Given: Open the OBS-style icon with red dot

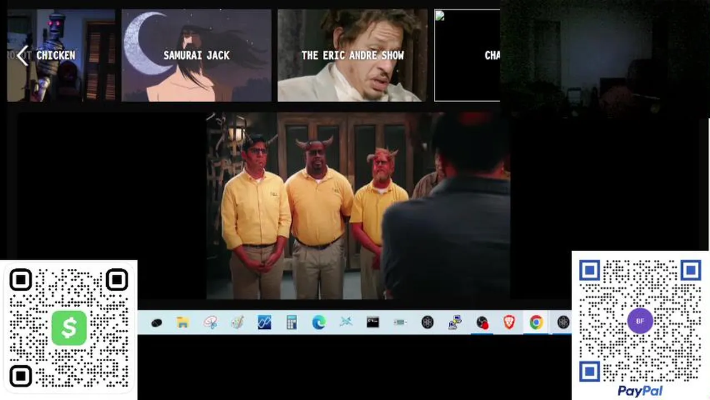Looking at the screenshot, I should [482, 322].
